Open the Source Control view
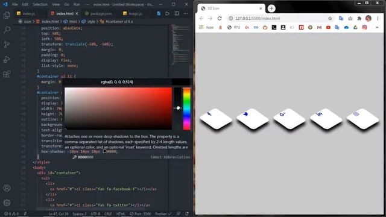The width and height of the screenshot is (386, 217). [x=7, y=45]
